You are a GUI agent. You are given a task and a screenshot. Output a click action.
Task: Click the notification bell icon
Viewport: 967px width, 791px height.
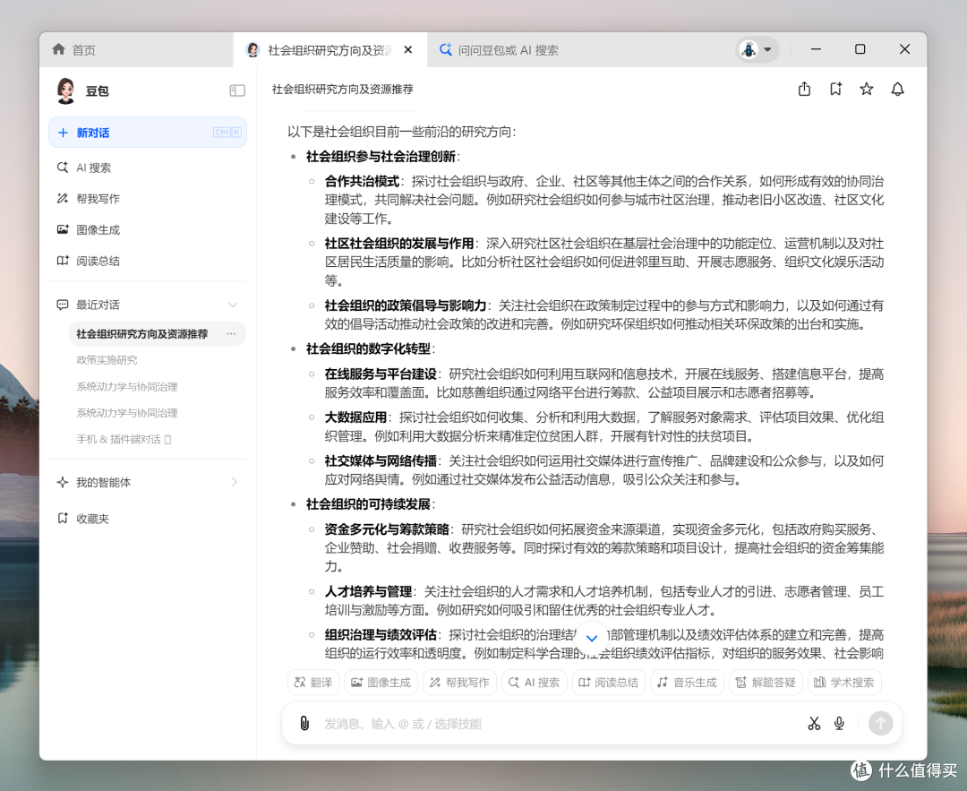(x=897, y=90)
